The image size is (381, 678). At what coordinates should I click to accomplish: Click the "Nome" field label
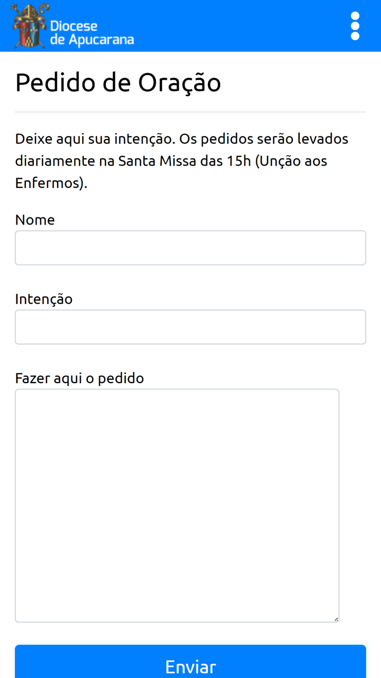click(35, 220)
